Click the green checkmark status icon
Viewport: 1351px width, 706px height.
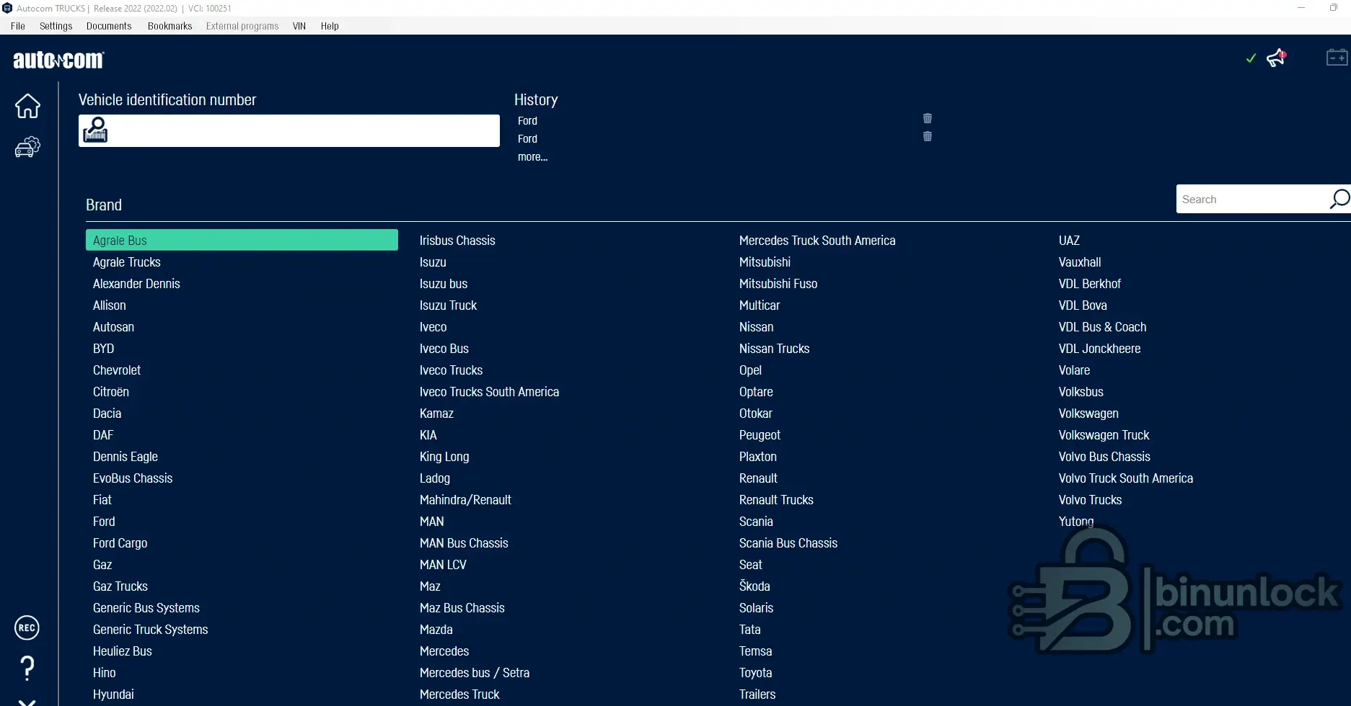pyautogui.click(x=1251, y=58)
